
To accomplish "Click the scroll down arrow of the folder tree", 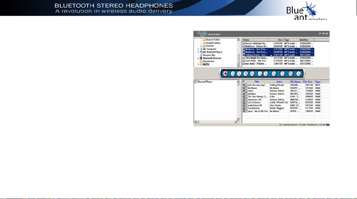I will click(238, 66).
